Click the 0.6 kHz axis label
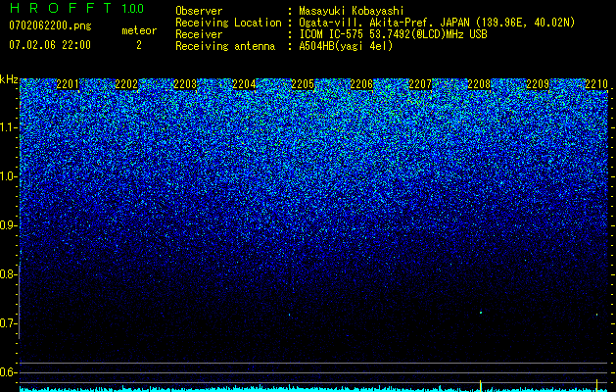The height and width of the screenshot is (392, 616). 8,372
